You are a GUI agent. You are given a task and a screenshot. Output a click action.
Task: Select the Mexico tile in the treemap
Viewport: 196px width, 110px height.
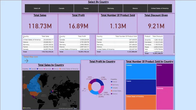[x=165, y=75]
